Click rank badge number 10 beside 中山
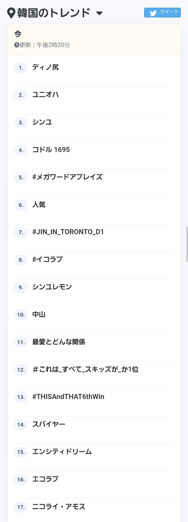Viewport: 188px width, 522px height. click(x=21, y=315)
